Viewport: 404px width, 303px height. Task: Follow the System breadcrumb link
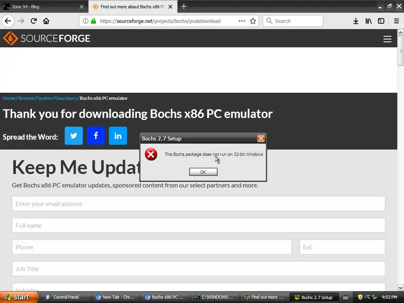(45, 98)
